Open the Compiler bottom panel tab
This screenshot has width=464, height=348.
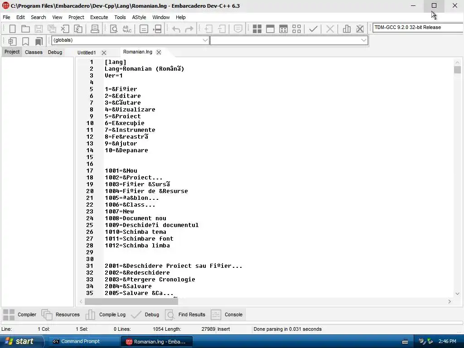(x=20, y=314)
